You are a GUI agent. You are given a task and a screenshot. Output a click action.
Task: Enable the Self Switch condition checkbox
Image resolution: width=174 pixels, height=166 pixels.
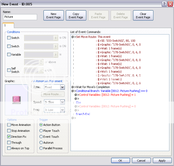click(9, 69)
